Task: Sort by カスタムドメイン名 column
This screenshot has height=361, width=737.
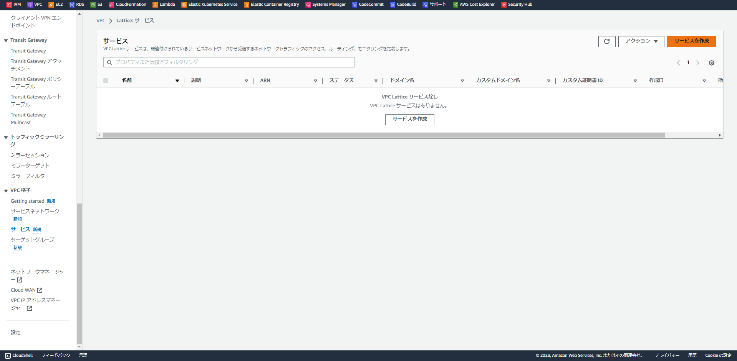Action: coord(549,80)
